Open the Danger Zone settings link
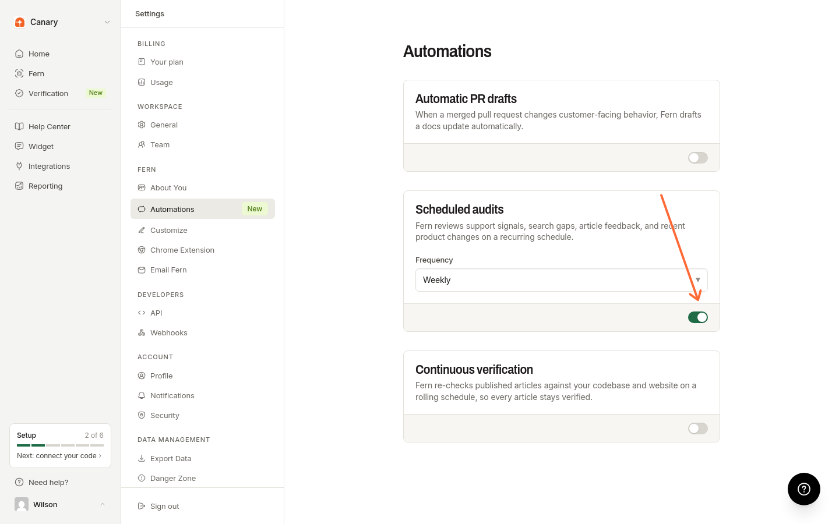 (x=203, y=478)
